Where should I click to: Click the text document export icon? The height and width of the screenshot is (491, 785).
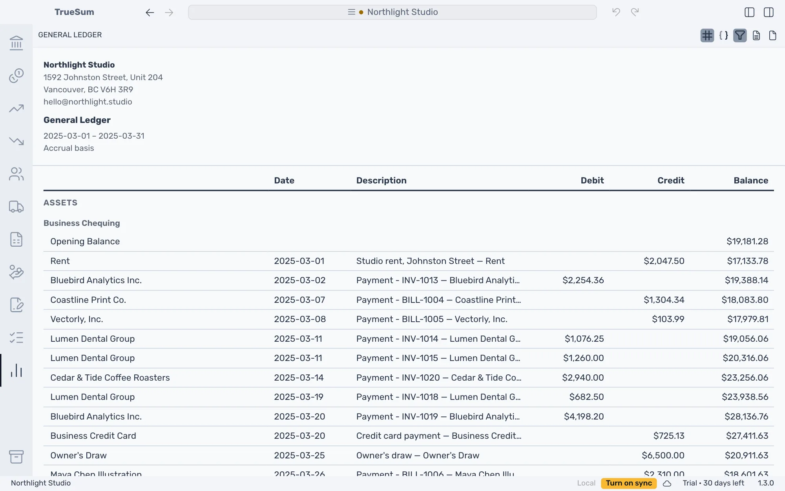[756, 35]
